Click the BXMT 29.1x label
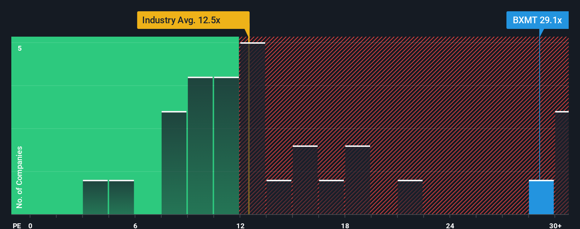Viewport: 580px width, 229px height. [537, 20]
